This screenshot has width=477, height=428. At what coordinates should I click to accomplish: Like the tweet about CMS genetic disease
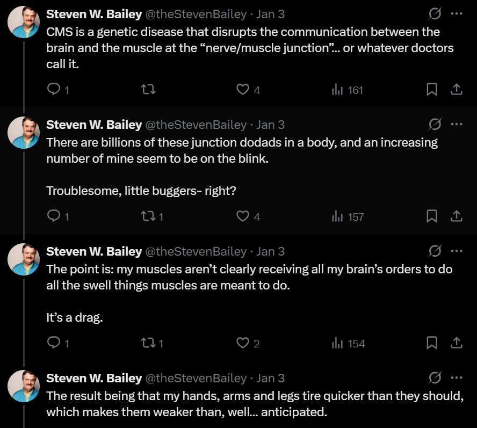point(244,90)
